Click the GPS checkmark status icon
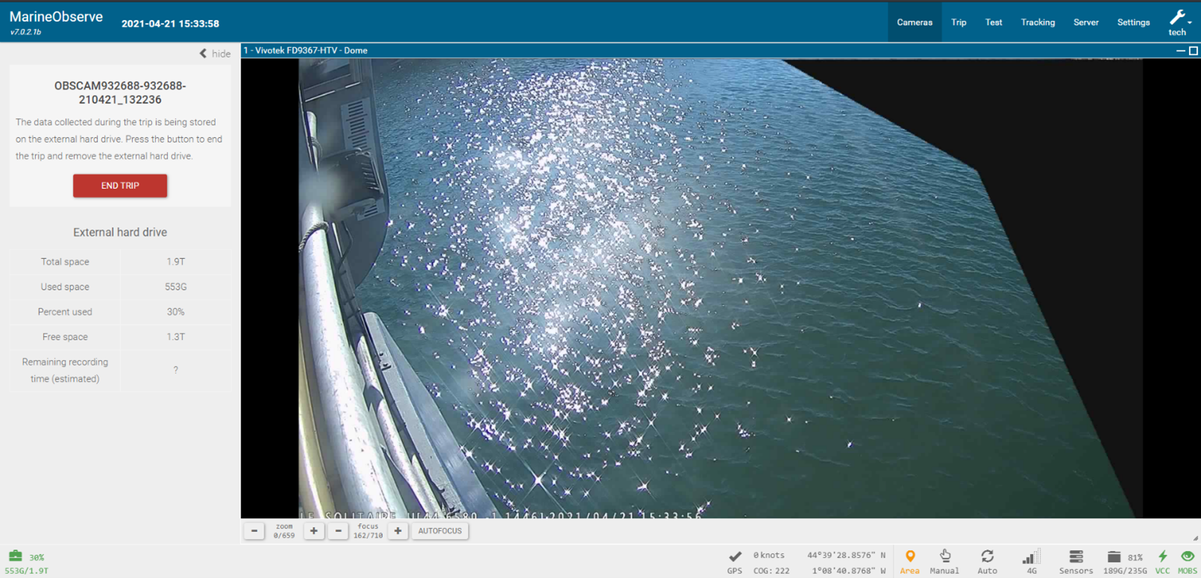Screen dimensions: 1201x578 pyautogui.click(x=735, y=556)
